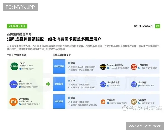The height and width of the screenshot is (133, 167).
Task: Click the 小米有品 account name
Action: click(142, 100)
